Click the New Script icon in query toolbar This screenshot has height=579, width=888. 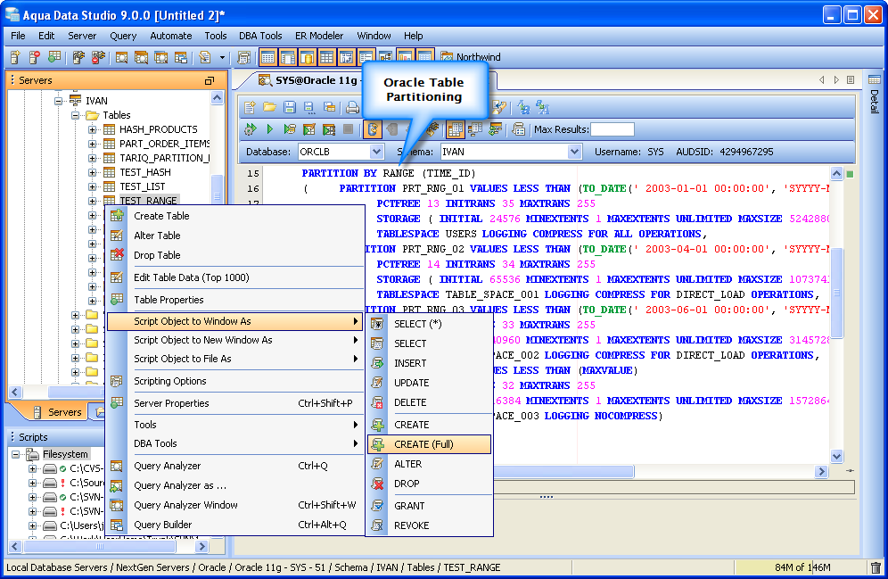point(250,107)
